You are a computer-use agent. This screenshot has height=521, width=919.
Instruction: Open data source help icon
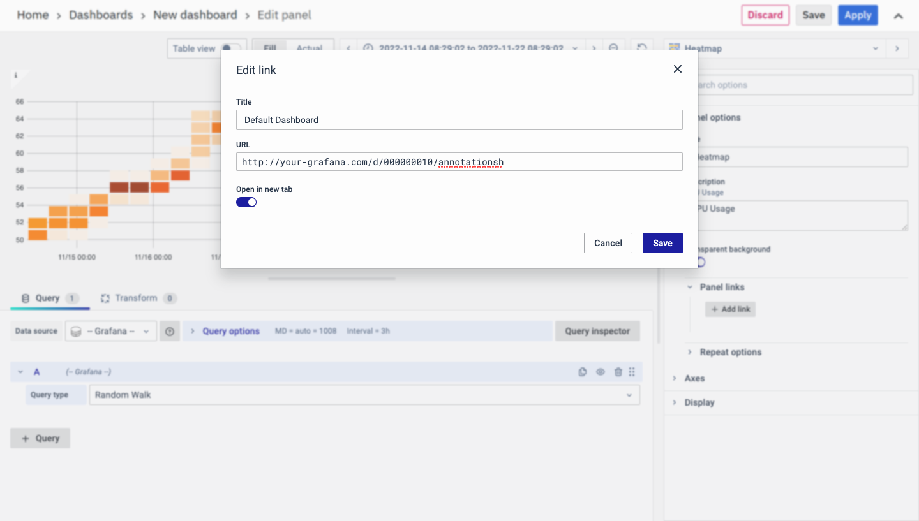coord(170,332)
